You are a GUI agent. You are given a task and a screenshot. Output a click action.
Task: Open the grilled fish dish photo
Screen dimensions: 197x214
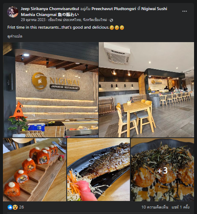coord(98,170)
